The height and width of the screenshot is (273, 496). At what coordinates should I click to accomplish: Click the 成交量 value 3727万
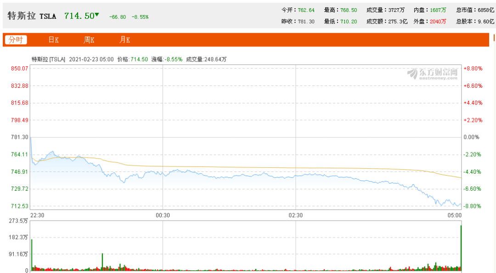[x=396, y=10]
